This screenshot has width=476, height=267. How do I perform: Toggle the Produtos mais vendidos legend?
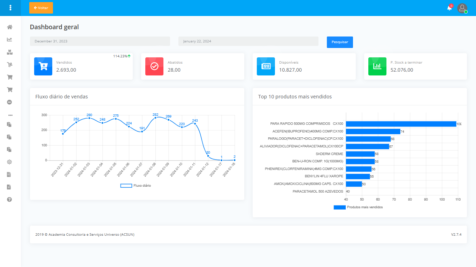pos(359,207)
